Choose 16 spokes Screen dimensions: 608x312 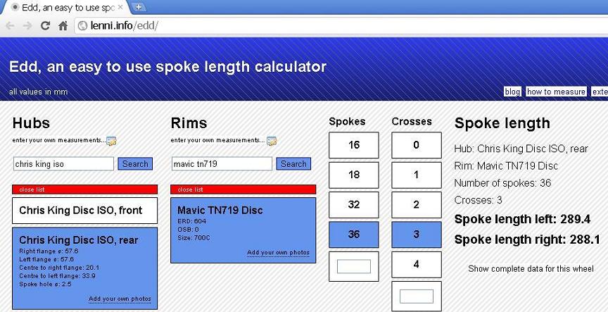coord(354,145)
